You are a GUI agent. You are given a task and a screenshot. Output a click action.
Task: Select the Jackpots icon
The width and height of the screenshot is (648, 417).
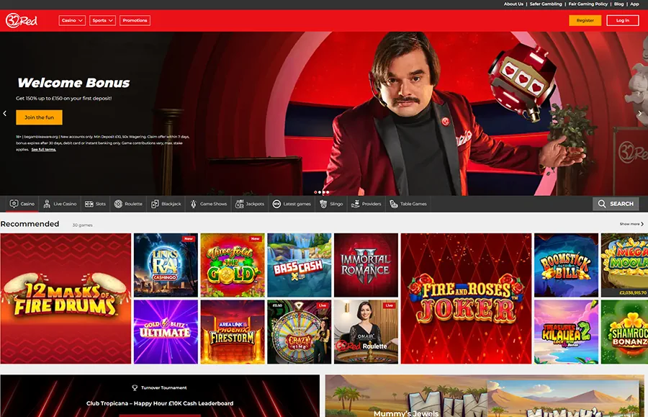tap(239, 204)
